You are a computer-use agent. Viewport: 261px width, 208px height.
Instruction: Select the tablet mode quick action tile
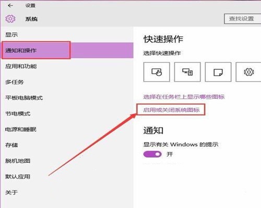(x=157, y=72)
